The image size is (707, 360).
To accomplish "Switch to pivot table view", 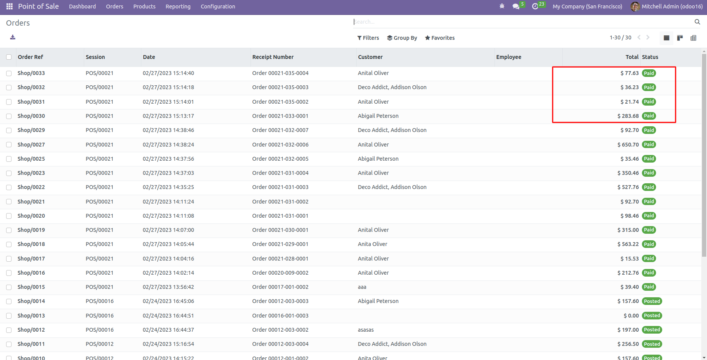I will pos(693,38).
